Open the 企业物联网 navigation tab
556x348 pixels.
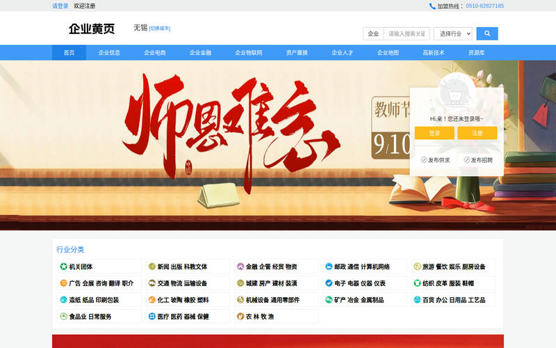coord(249,53)
